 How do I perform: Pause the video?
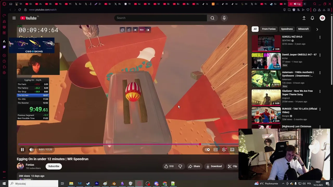pos(22,149)
